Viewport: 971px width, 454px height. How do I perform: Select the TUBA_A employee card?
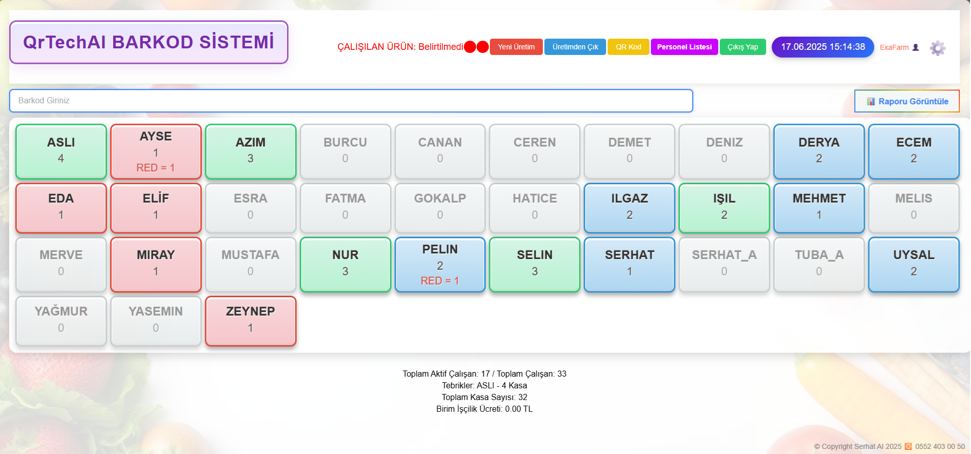(819, 265)
